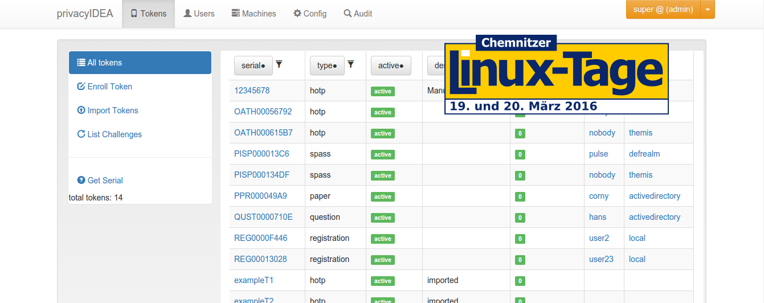Open realm activedirectory for corny
The height and width of the screenshot is (303, 764).
[655, 196]
